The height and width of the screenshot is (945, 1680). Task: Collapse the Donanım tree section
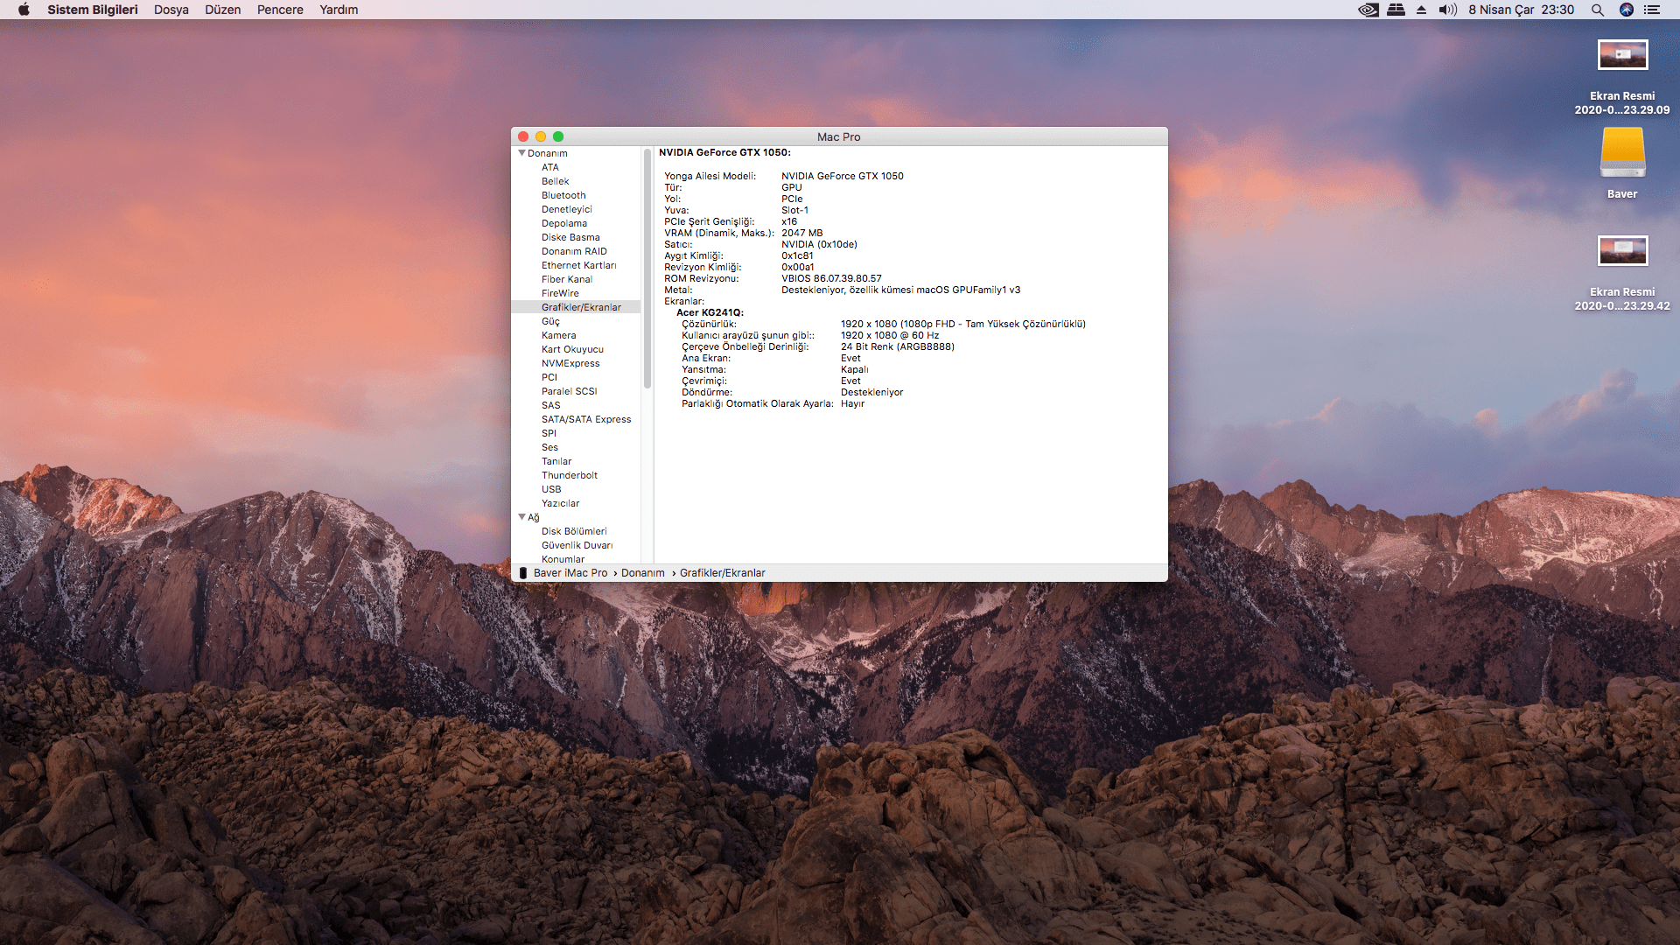click(522, 153)
